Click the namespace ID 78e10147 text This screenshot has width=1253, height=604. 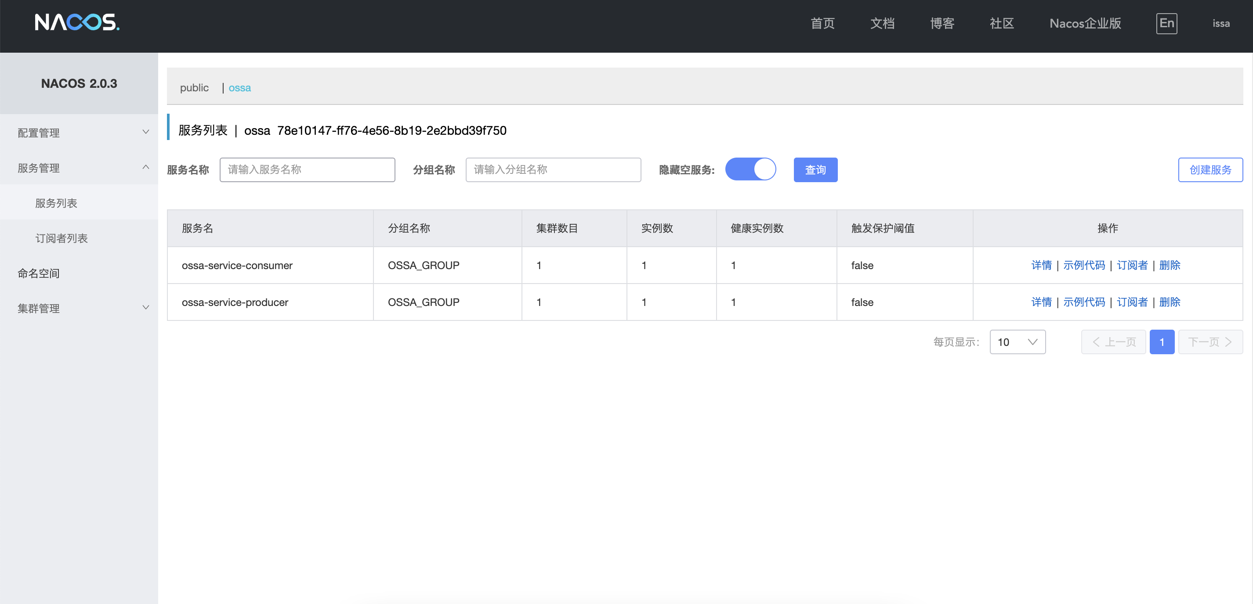click(x=391, y=130)
